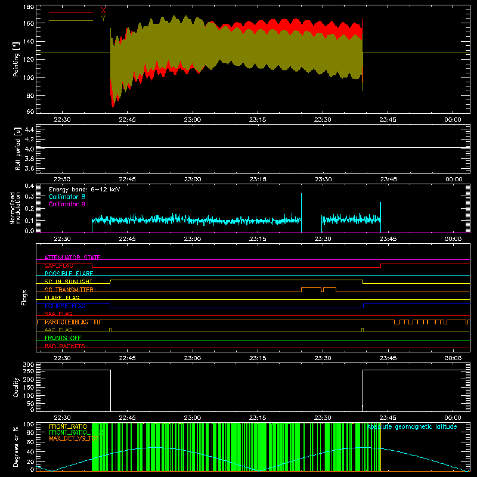The image size is (477, 477).
Task: Click 23:45 time label under Flags plot
Action: point(388,358)
